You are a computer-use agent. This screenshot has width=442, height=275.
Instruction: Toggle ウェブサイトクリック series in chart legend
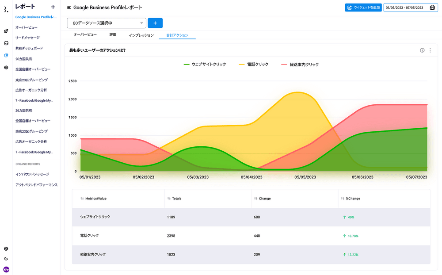tap(205, 65)
